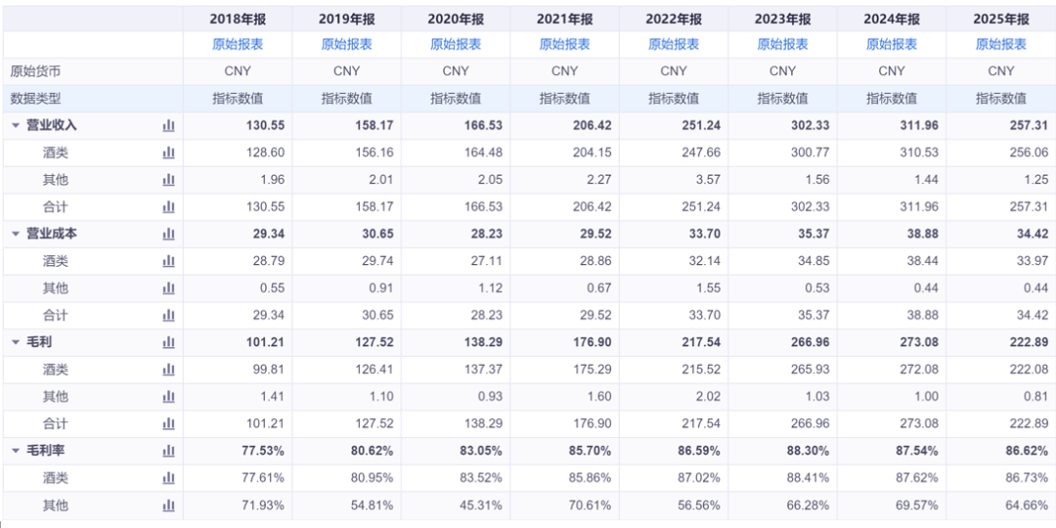
Task: Open 原始报表 link for 2021年报
Action: (x=564, y=44)
